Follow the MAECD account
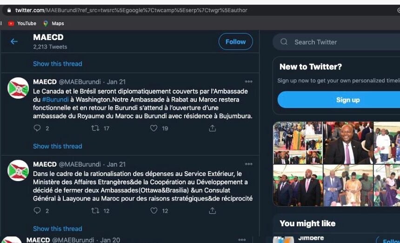The height and width of the screenshot is (243, 400). [x=235, y=42]
